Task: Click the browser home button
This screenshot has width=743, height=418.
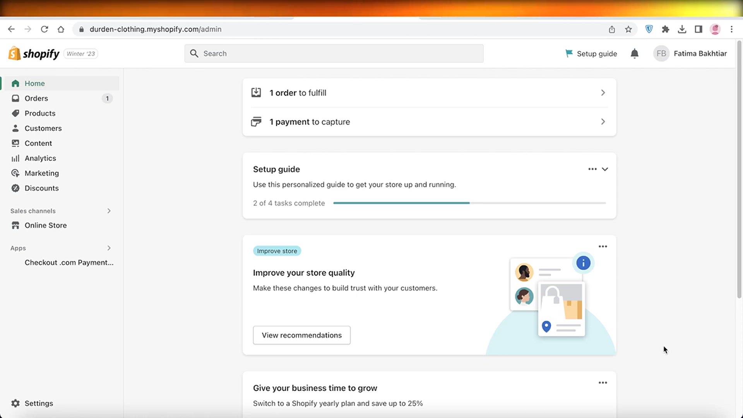Action: [61, 29]
